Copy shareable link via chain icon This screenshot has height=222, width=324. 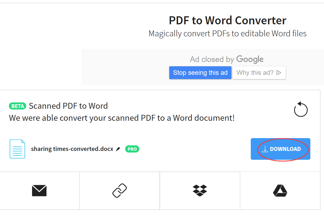(119, 190)
